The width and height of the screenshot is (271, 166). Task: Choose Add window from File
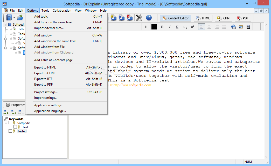[x=68, y=47]
